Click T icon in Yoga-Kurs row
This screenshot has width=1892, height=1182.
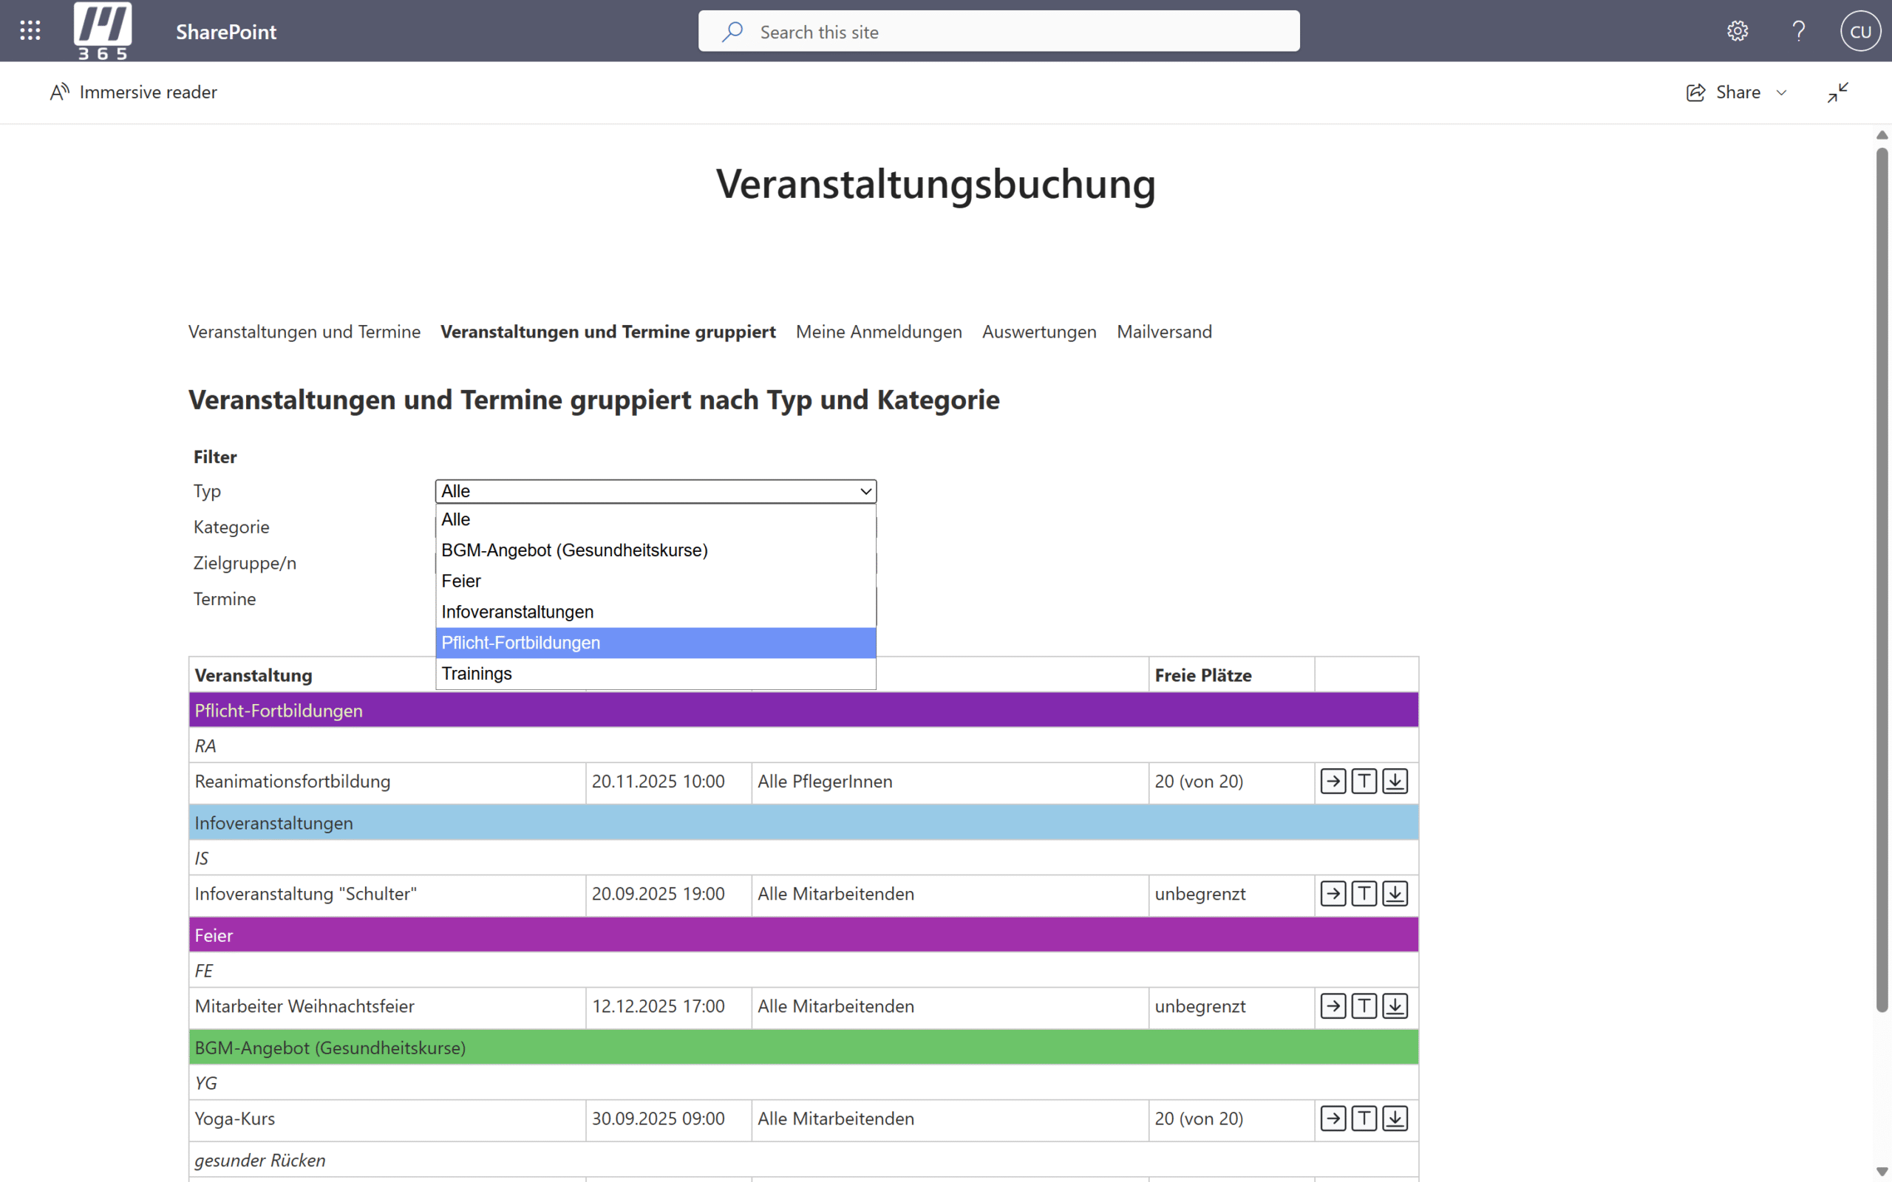[1364, 1118]
